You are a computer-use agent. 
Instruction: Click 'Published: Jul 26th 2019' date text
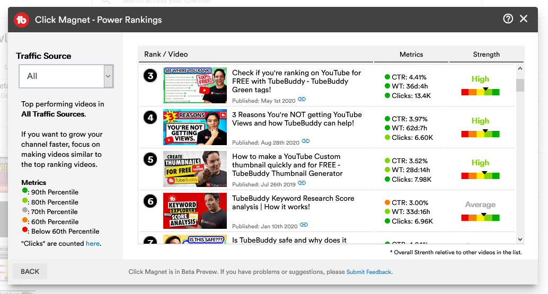tap(264, 185)
